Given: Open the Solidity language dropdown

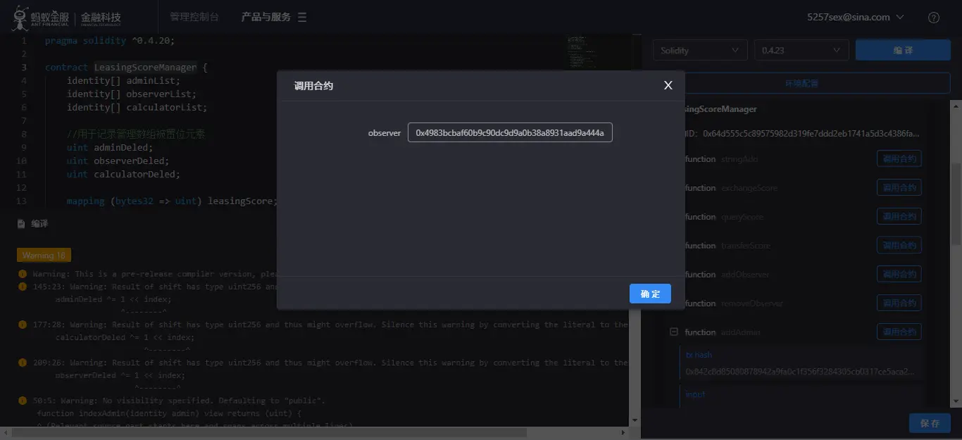Looking at the screenshot, I should (699, 50).
